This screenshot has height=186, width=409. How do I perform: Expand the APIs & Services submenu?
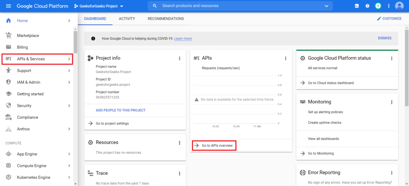click(69, 59)
